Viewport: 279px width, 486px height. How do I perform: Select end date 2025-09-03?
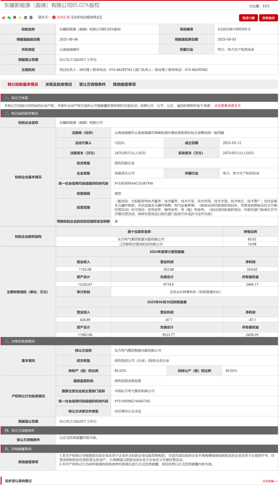tap(227, 39)
